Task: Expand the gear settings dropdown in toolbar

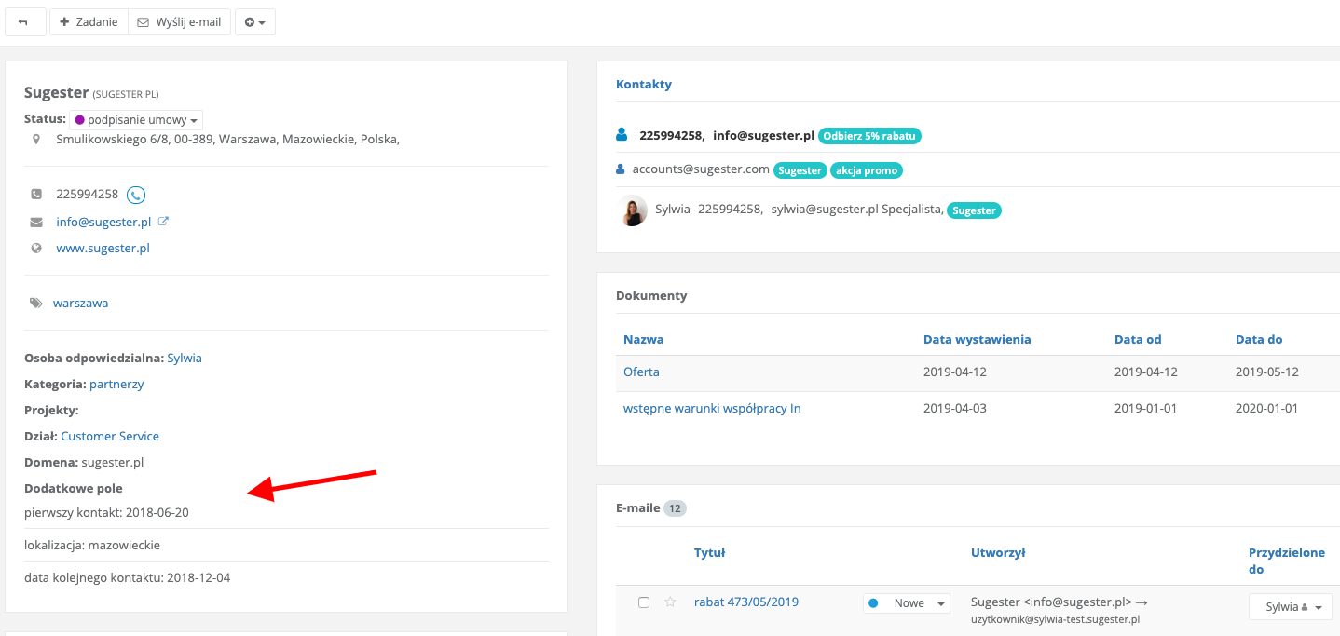Action: (254, 22)
